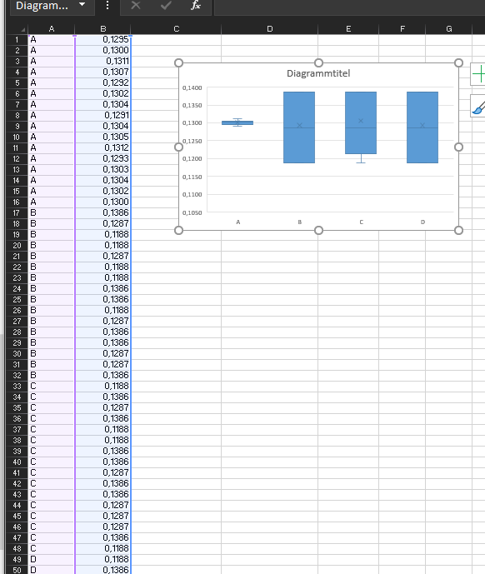Click axis label 0,1050 on chart
The width and height of the screenshot is (485, 574).
click(x=192, y=212)
